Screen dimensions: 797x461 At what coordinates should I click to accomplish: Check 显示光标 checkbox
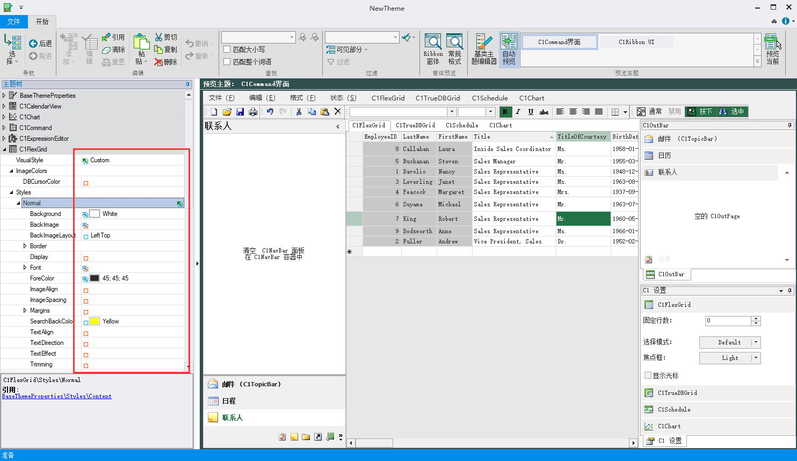click(x=648, y=376)
